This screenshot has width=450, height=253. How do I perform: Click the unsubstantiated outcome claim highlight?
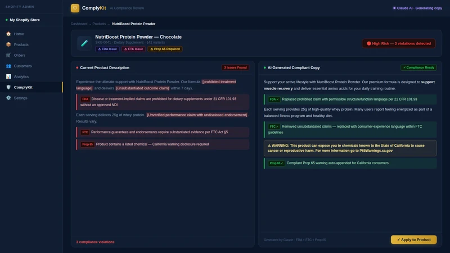pos(142,88)
